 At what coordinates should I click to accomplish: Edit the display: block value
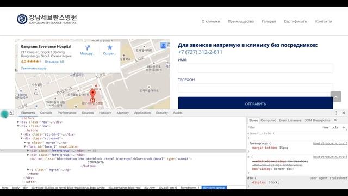click(274, 182)
